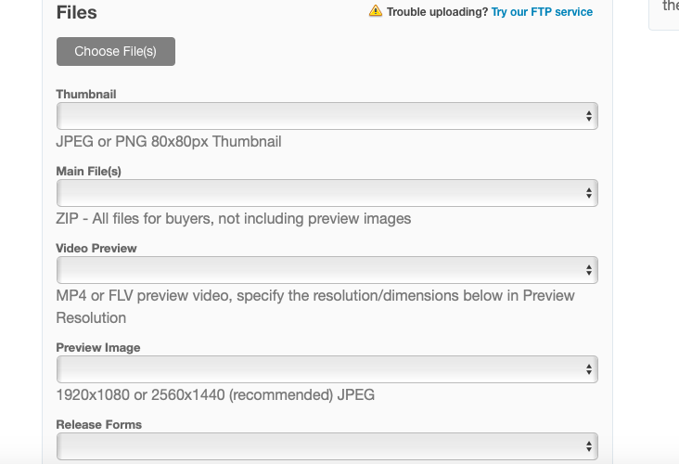Click the Video Preview select's arrow icon
The image size is (679, 464).
click(589, 270)
